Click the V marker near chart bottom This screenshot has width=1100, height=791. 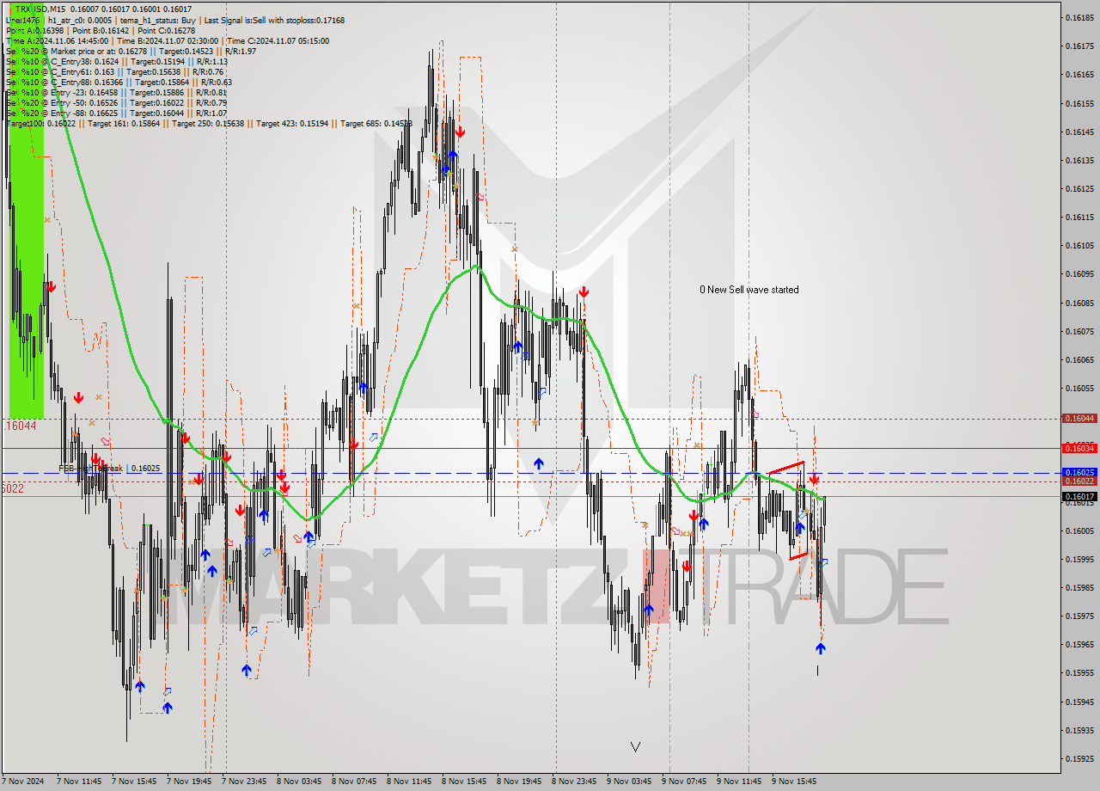(635, 747)
